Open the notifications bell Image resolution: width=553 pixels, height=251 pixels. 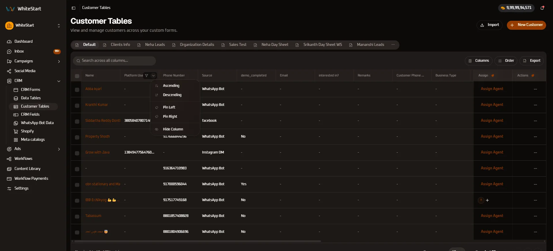click(542, 8)
